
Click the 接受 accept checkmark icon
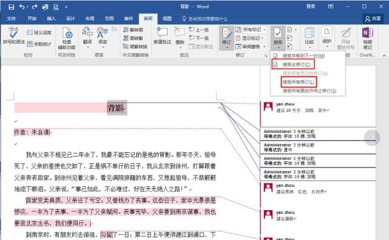[x=278, y=34]
